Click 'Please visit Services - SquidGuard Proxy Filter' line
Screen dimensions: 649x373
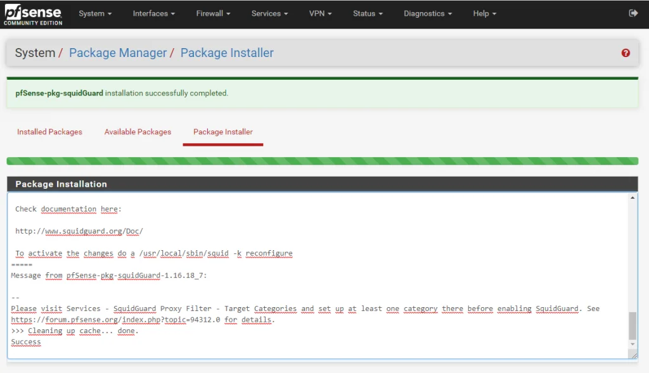click(305, 308)
